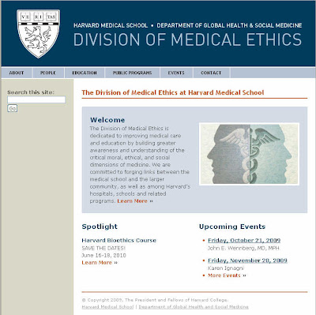The width and height of the screenshot is (316, 315).
Task: Select Education in the navigation bar
Action: tap(85, 73)
